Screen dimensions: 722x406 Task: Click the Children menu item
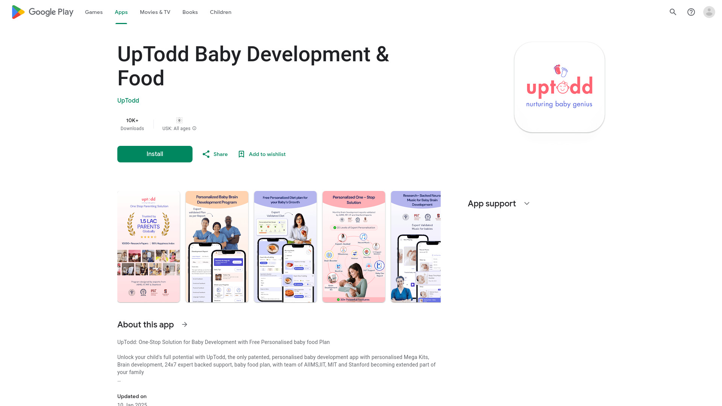(220, 12)
